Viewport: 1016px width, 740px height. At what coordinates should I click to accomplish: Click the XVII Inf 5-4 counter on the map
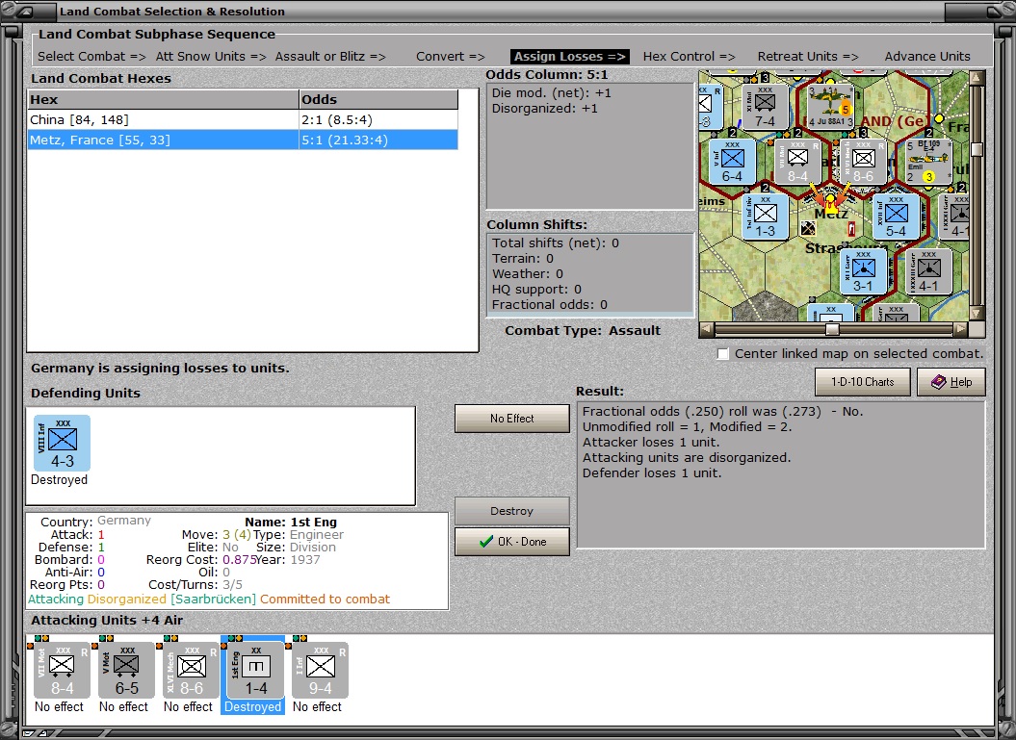897,217
